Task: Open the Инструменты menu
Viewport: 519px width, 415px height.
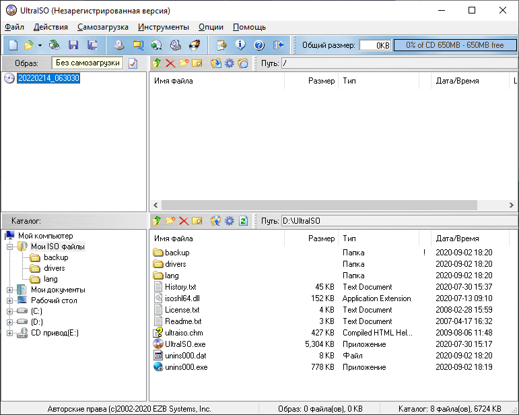Action: pyautogui.click(x=164, y=27)
